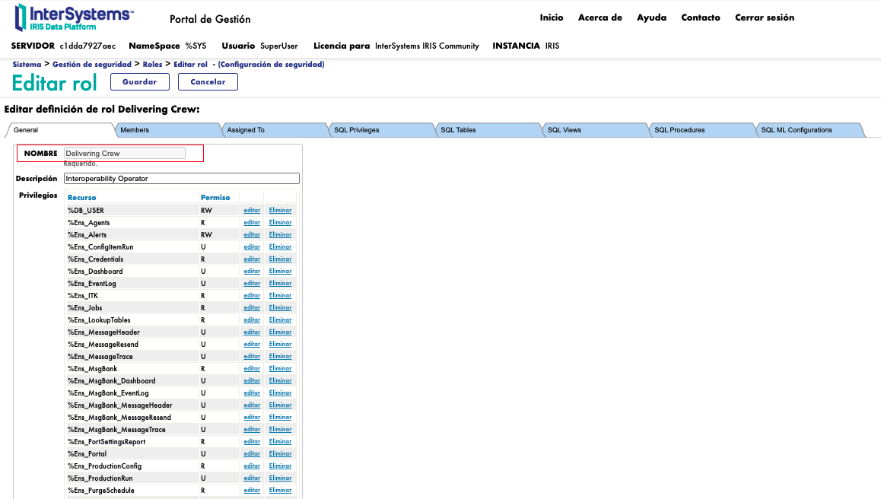
Task: Click editar for %DB_USER resource
Action: tap(252, 211)
